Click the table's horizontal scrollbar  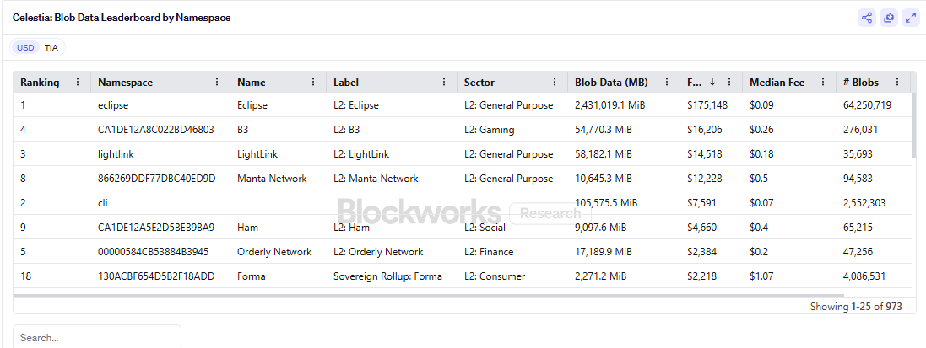(428, 296)
